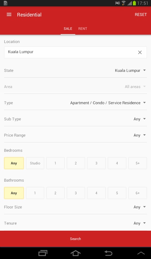
Task: Tap the Android back navigation icon
Action: (x=108, y=253)
